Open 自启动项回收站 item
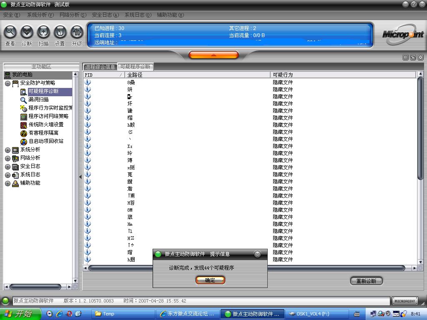Image resolution: width=427 pixels, height=320 pixels. coord(46,141)
